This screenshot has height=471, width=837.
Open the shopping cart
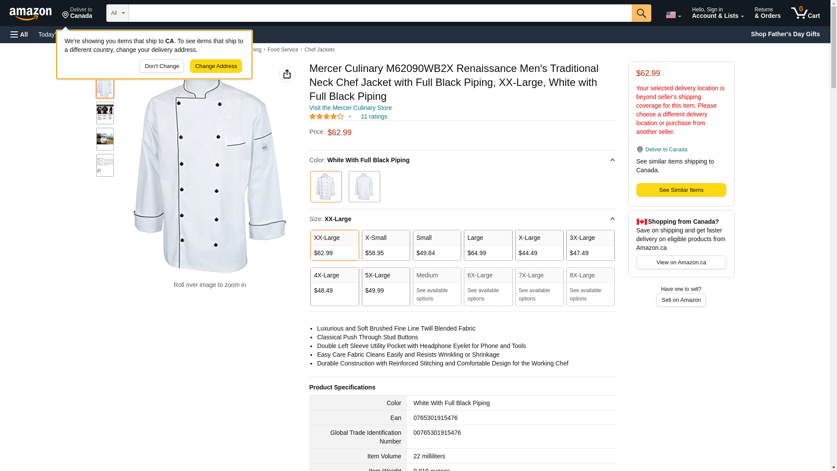point(806,13)
